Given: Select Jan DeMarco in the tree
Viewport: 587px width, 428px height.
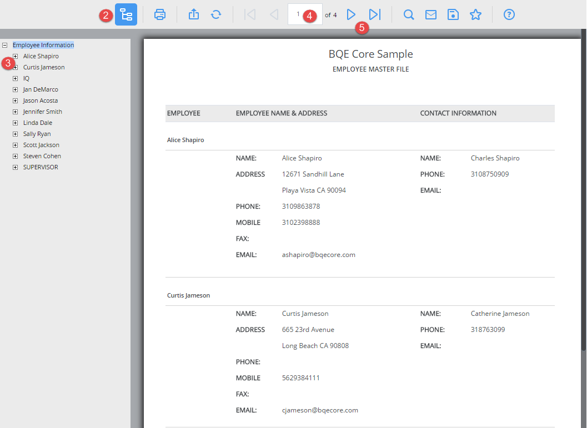Looking at the screenshot, I should click(x=41, y=89).
